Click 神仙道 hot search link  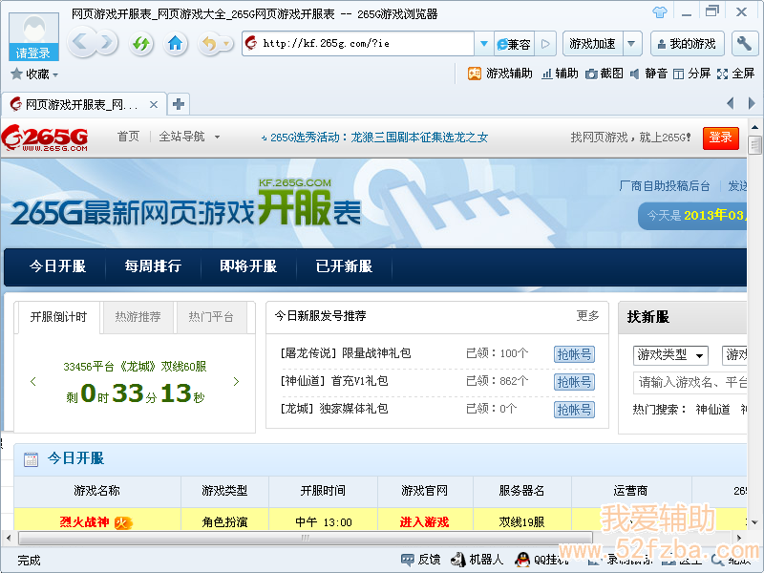pyautogui.click(x=712, y=410)
